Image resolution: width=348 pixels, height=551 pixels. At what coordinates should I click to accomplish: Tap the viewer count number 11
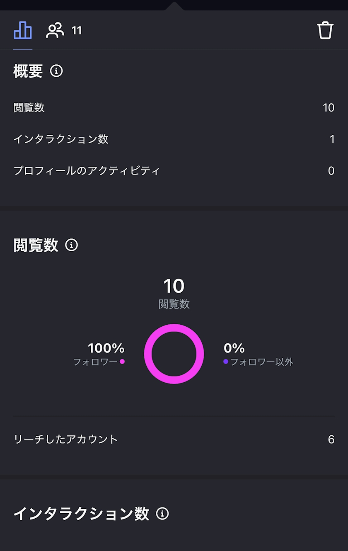(77, 31)
